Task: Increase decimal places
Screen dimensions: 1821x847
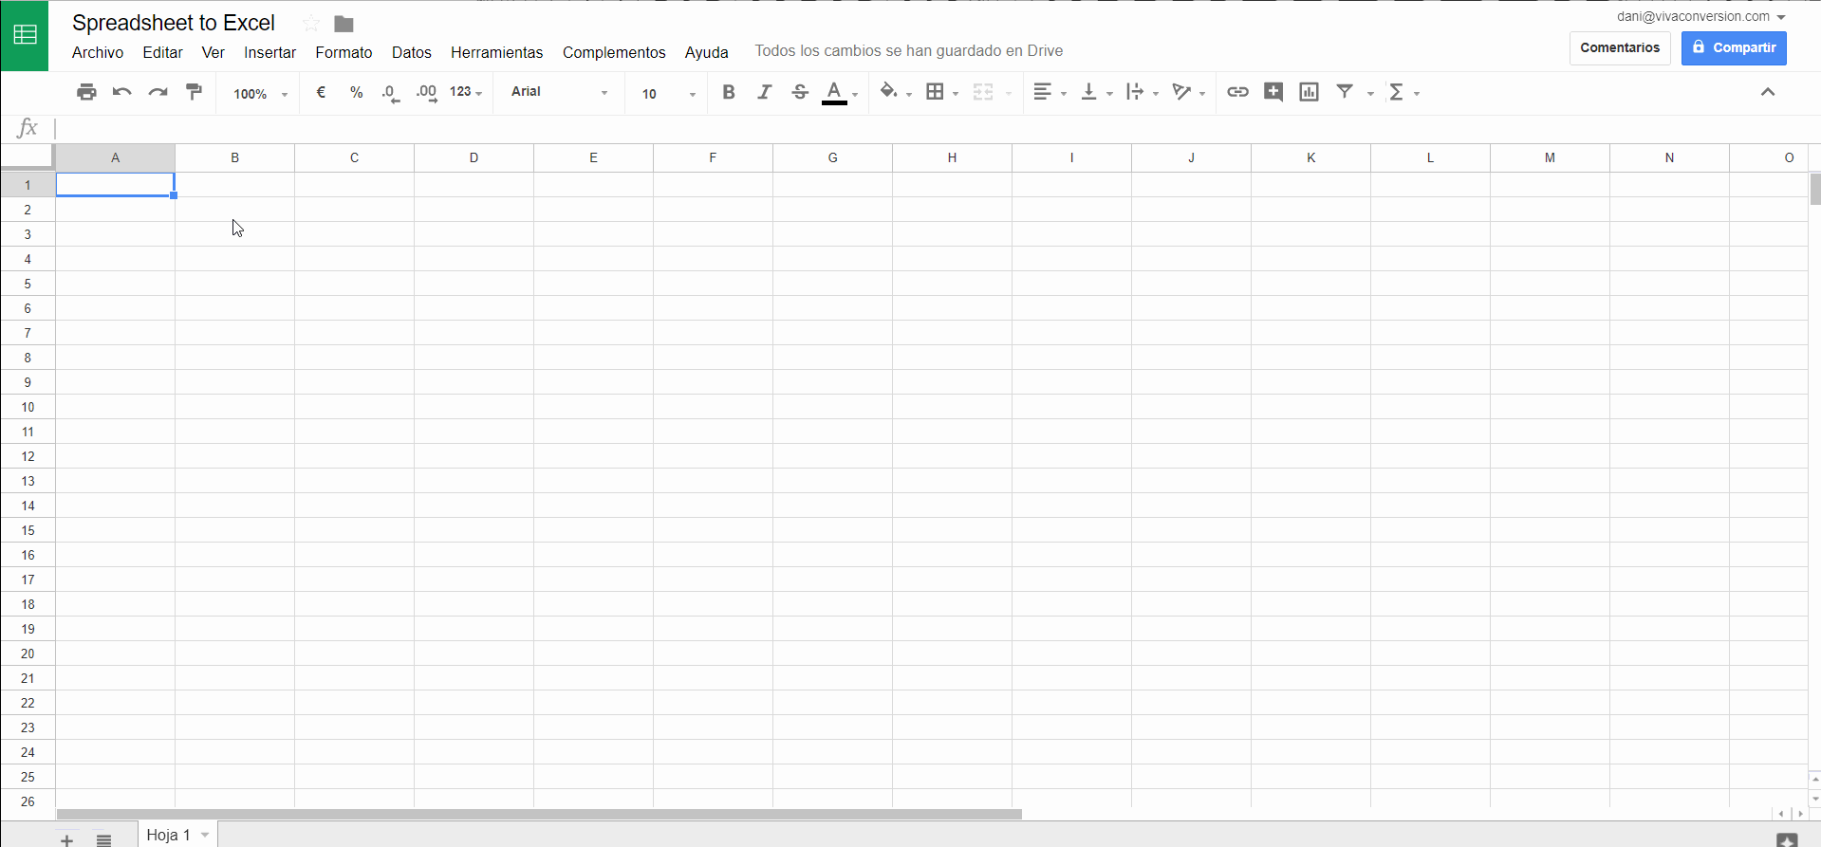Action: (426, 93)
